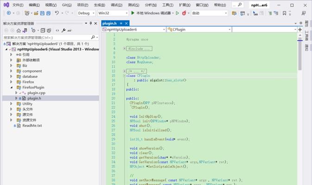This screenshot has width=312, height=185.
Task: Open the 视图(V) menu
Action: pos(51,5)
